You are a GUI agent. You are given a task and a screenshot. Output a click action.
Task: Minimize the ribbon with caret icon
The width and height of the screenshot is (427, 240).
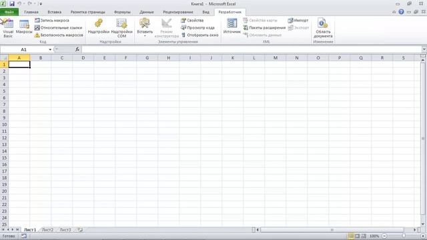(394, 12)
